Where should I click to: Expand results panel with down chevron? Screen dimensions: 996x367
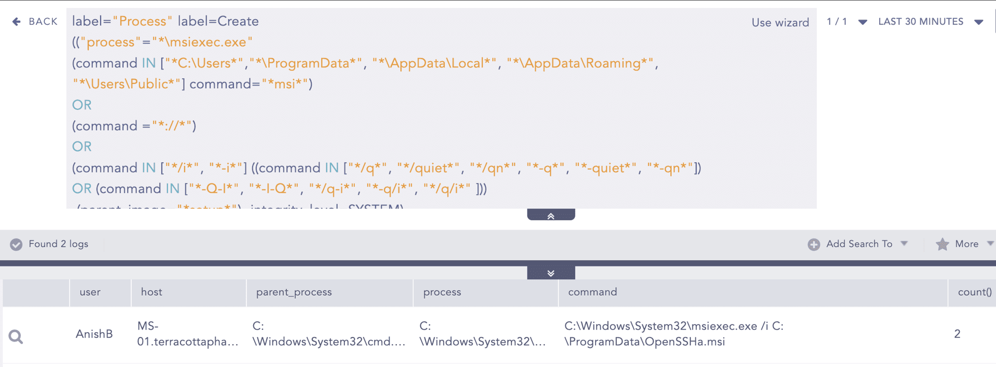550,273
